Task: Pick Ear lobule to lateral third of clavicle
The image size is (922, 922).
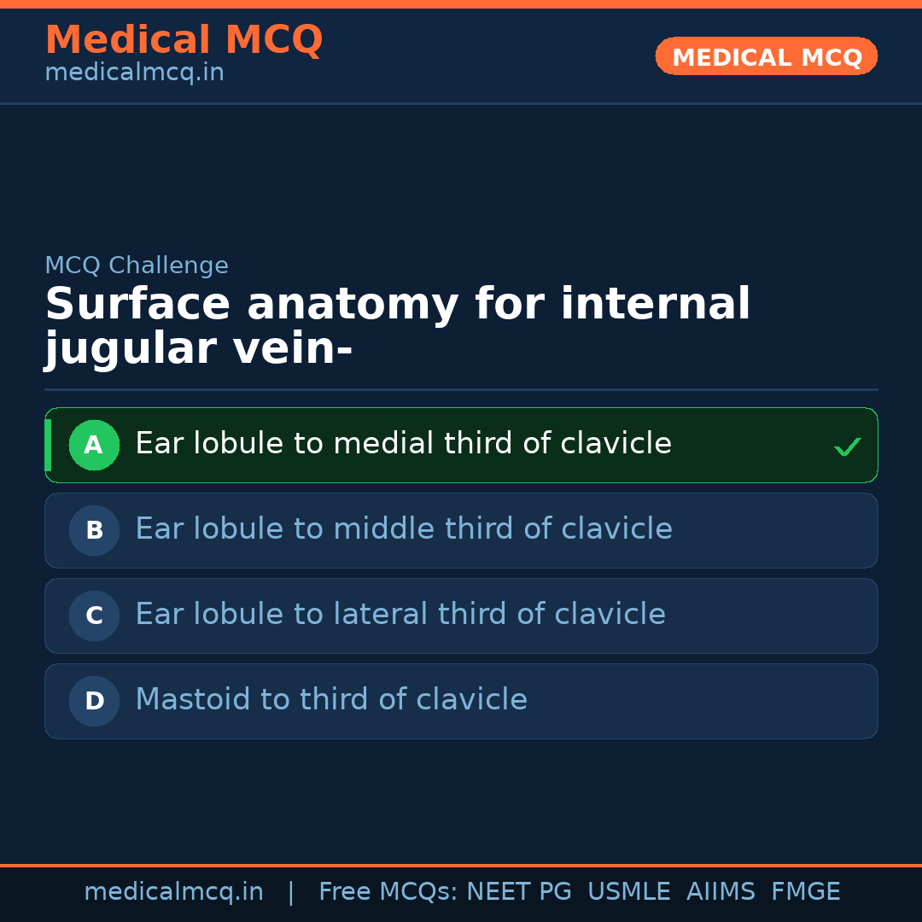Action: point(400,615)
